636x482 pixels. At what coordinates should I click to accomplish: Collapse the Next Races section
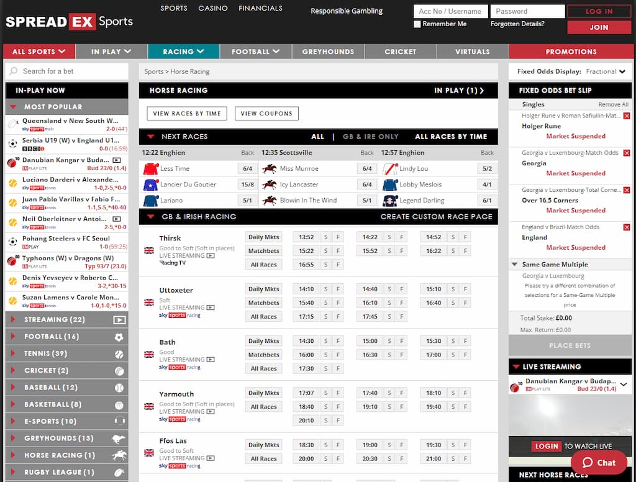click(x=150, y=137)
